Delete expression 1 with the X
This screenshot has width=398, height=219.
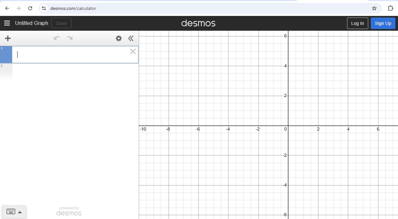click(x=133, y=51)
